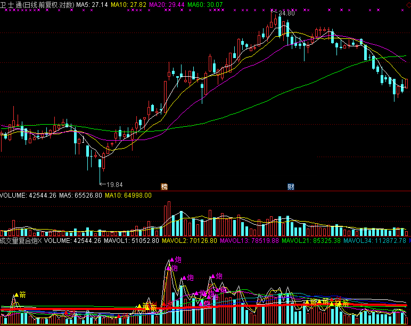Screen dimensions: 411x326
Task: Select the MA20: 29.44 indicator label
Action: [x=167, y=5]
